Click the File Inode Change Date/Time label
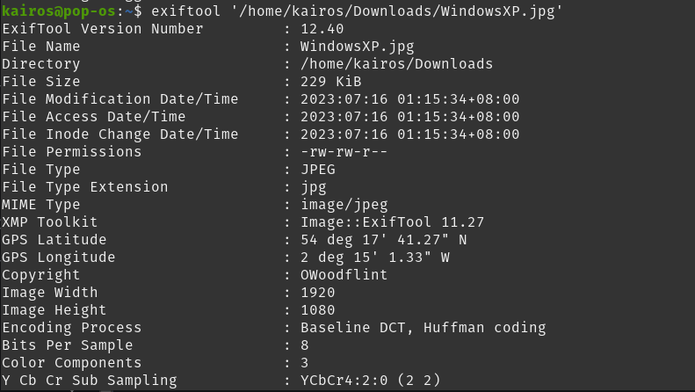695x392 pixels. click(x=120, y=134)
